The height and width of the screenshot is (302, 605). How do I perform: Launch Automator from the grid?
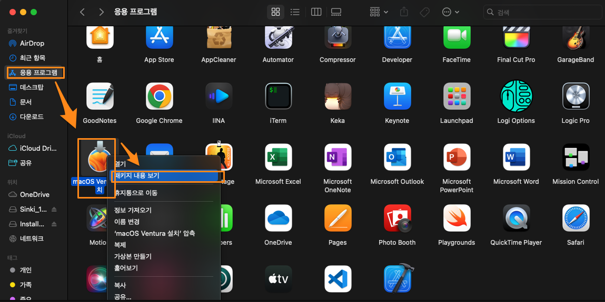point(278,37)
